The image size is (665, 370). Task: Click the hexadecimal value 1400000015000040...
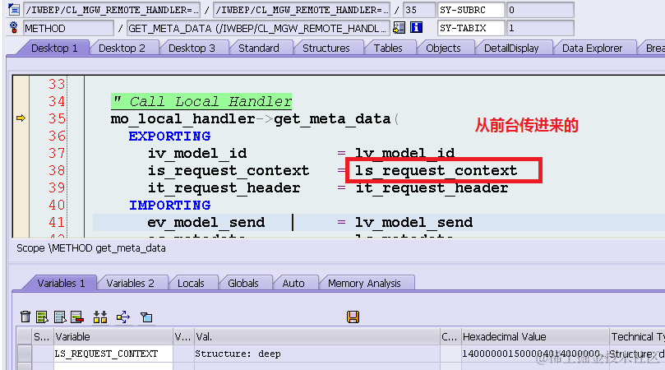[534, 354]
